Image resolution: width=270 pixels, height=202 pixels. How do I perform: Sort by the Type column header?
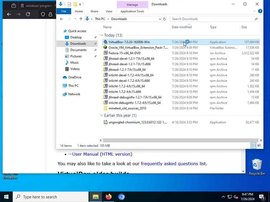pos(213,27)
